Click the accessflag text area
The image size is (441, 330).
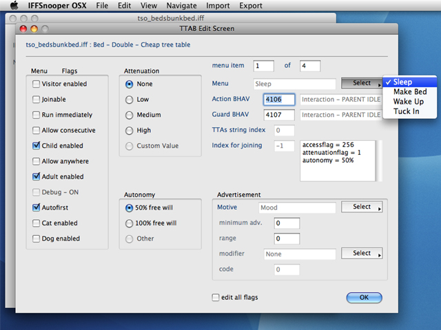pos(338,161)
